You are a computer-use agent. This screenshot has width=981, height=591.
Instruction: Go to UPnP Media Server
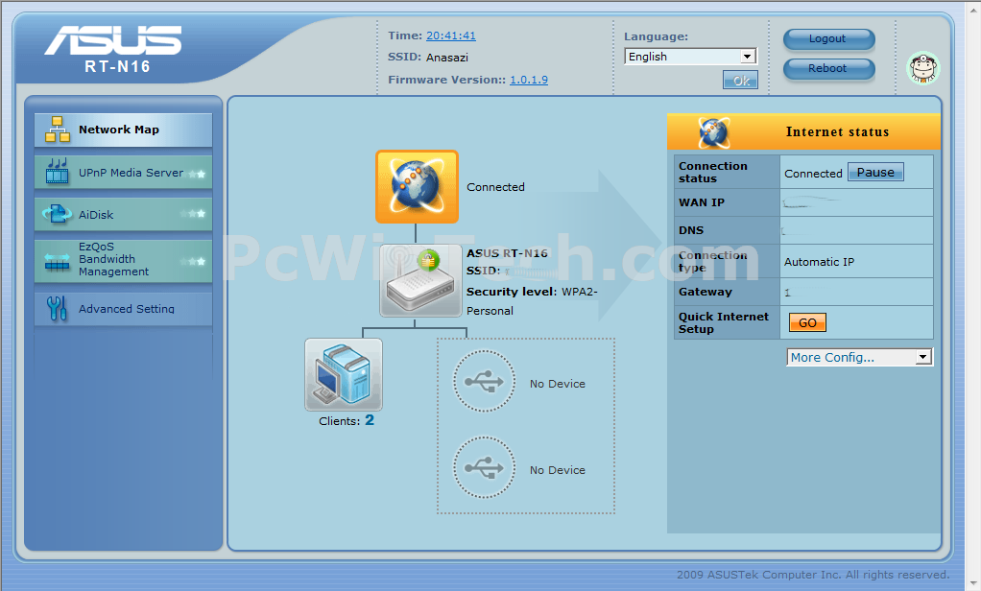(x=123, y=173)
